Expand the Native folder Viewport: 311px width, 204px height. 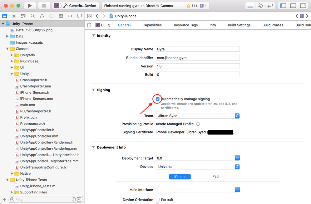tap(12, 173)
